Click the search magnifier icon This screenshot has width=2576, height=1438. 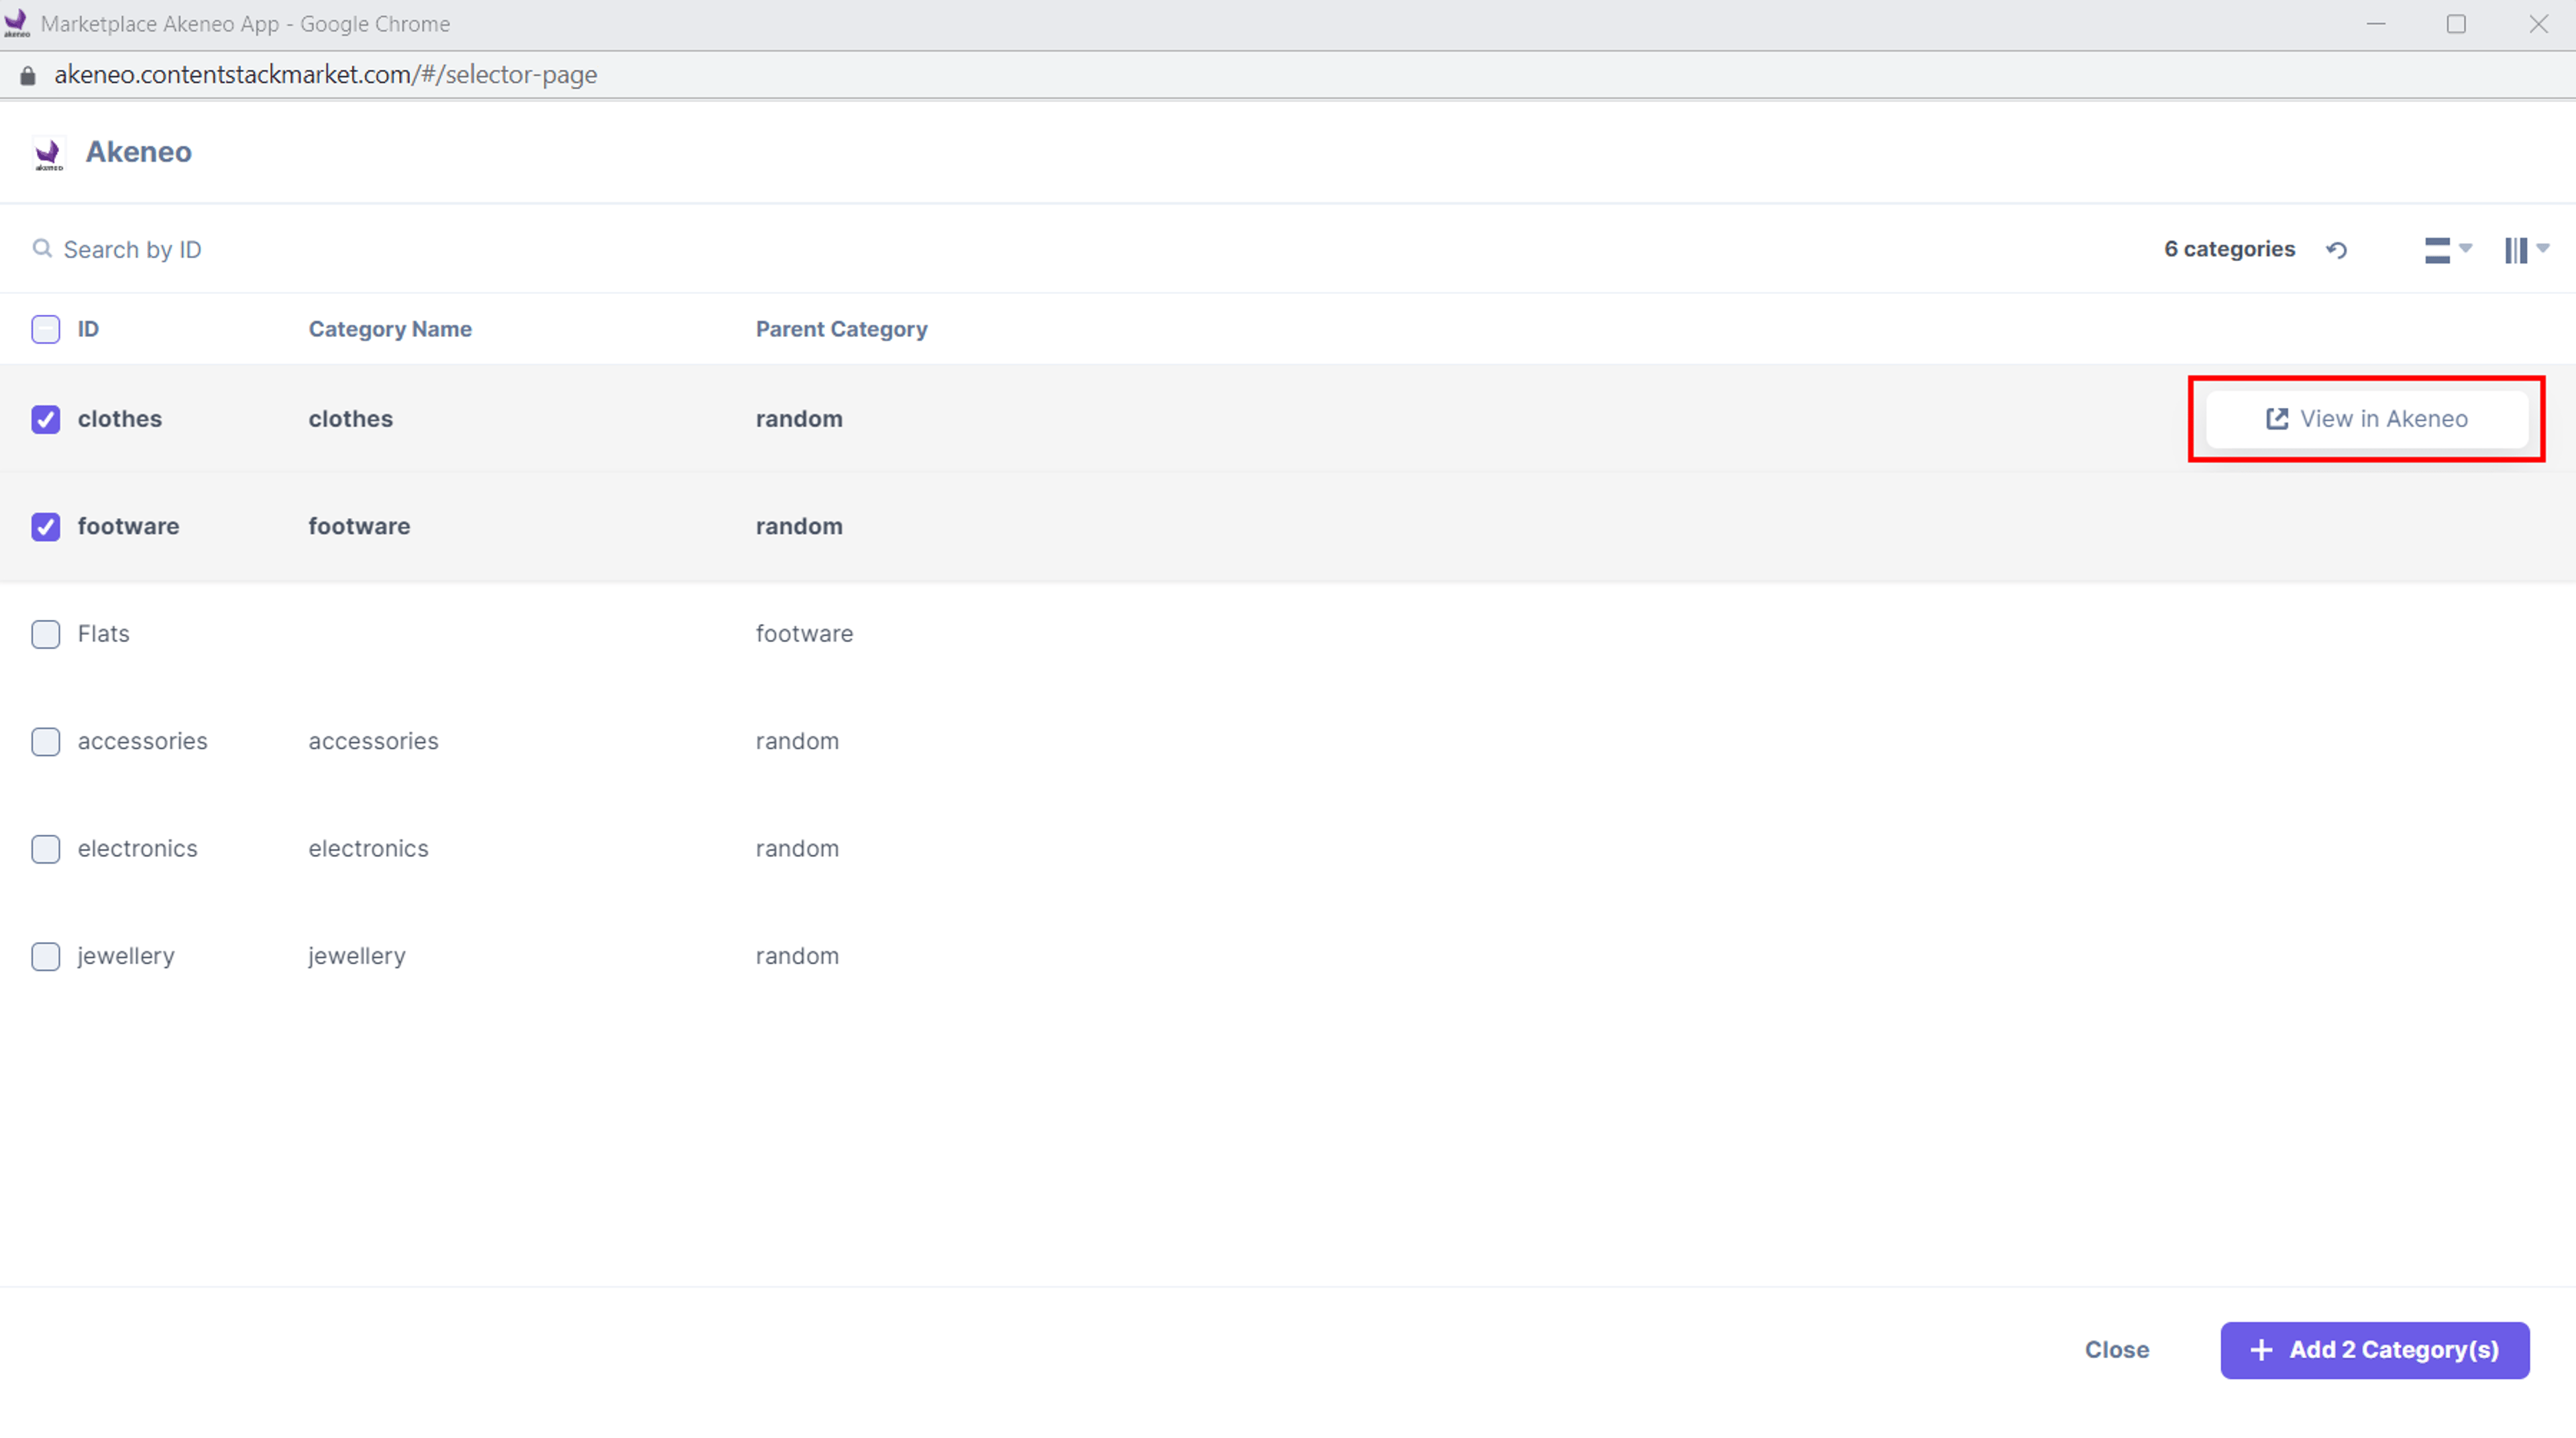click(42, 248)
